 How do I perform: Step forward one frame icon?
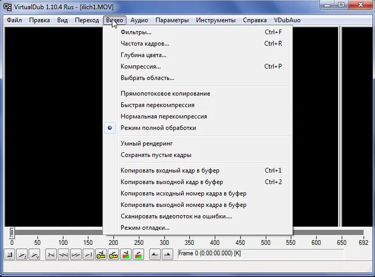pos(76,254)
